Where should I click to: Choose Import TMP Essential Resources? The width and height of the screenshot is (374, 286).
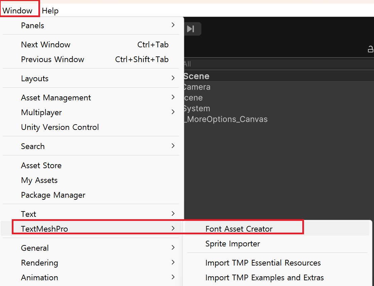point(277,263)
